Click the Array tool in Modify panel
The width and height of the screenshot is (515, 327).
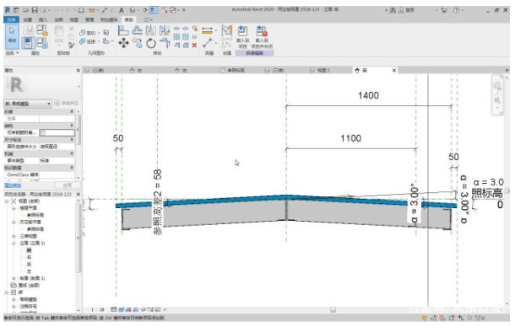pos(176,36)
